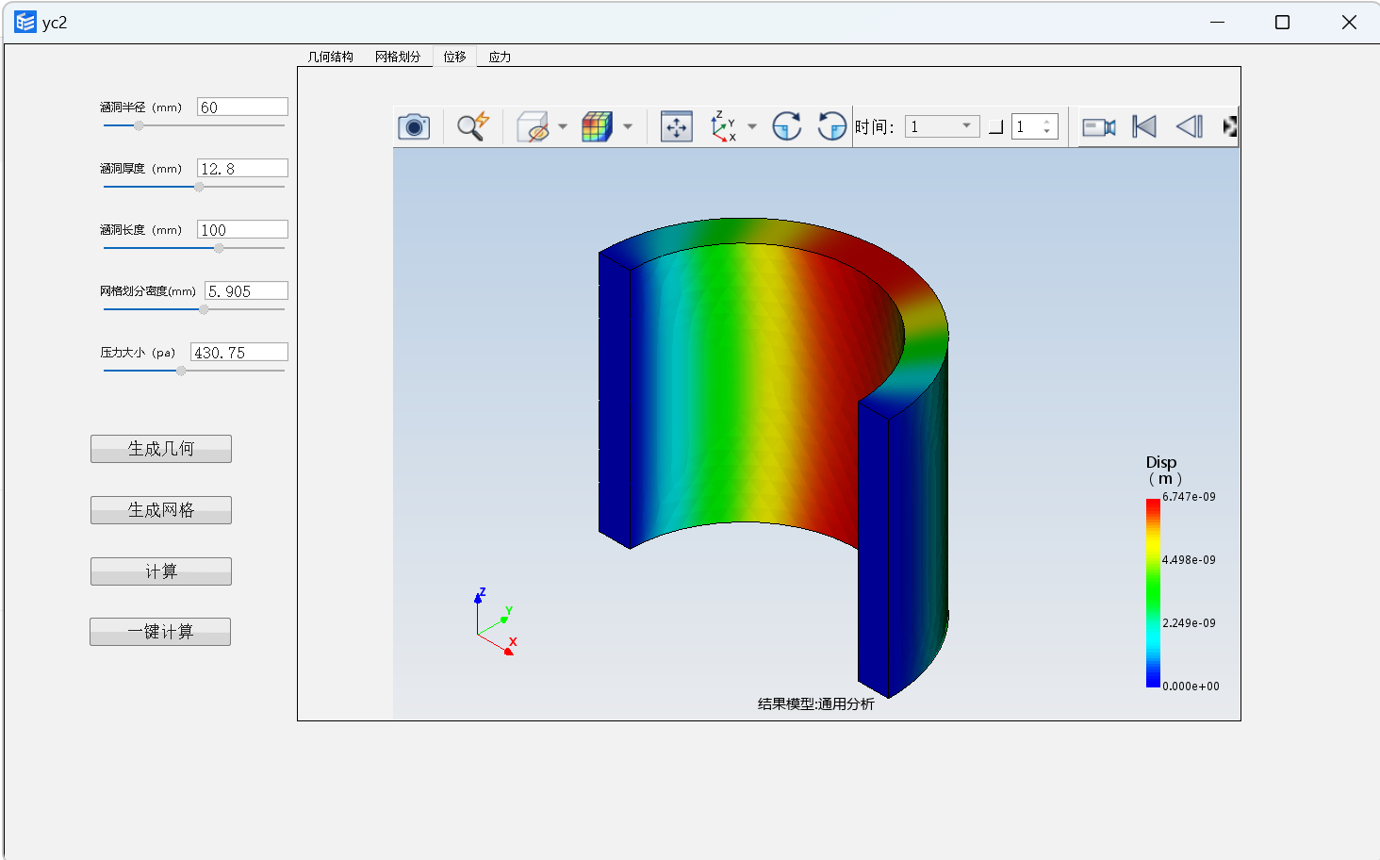Image resolution: width=1380 pixels, height=860 pixels.
Task: Click the hide-geometry box icon
Action: [x=533, y=126]
